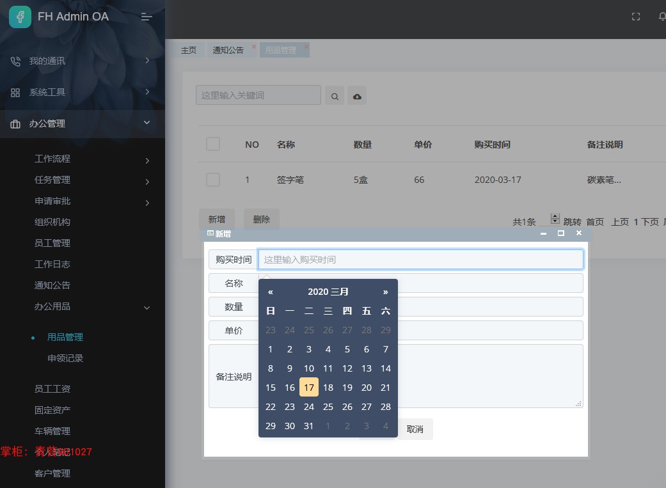Click 取消 in the dialog
The width and height of the screenshot is (666, 488).
(x=415, y=429)
